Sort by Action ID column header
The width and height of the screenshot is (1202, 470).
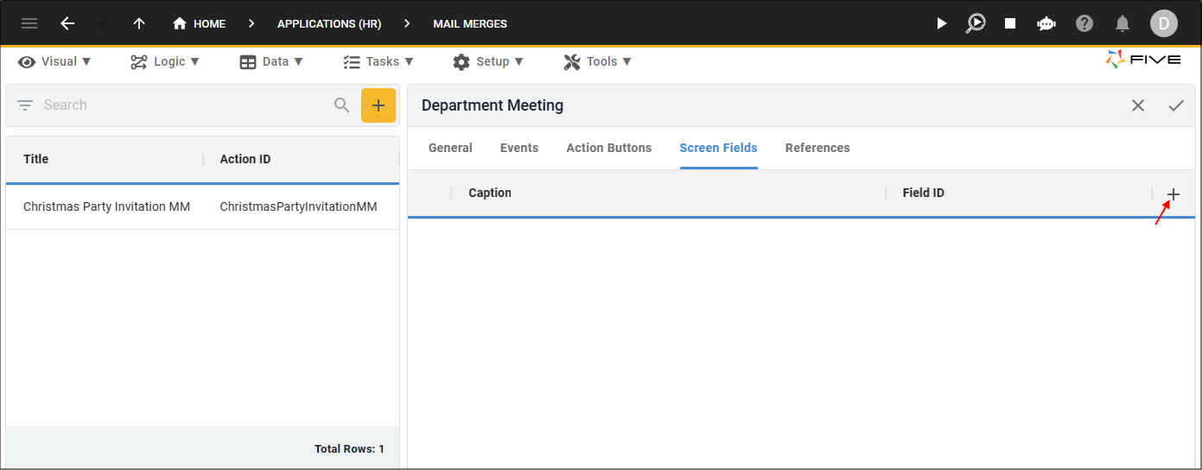coord(245,159)
